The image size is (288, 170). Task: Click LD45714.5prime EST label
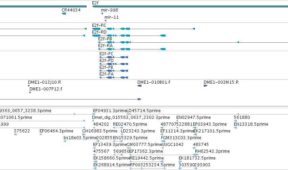[143, 111]
